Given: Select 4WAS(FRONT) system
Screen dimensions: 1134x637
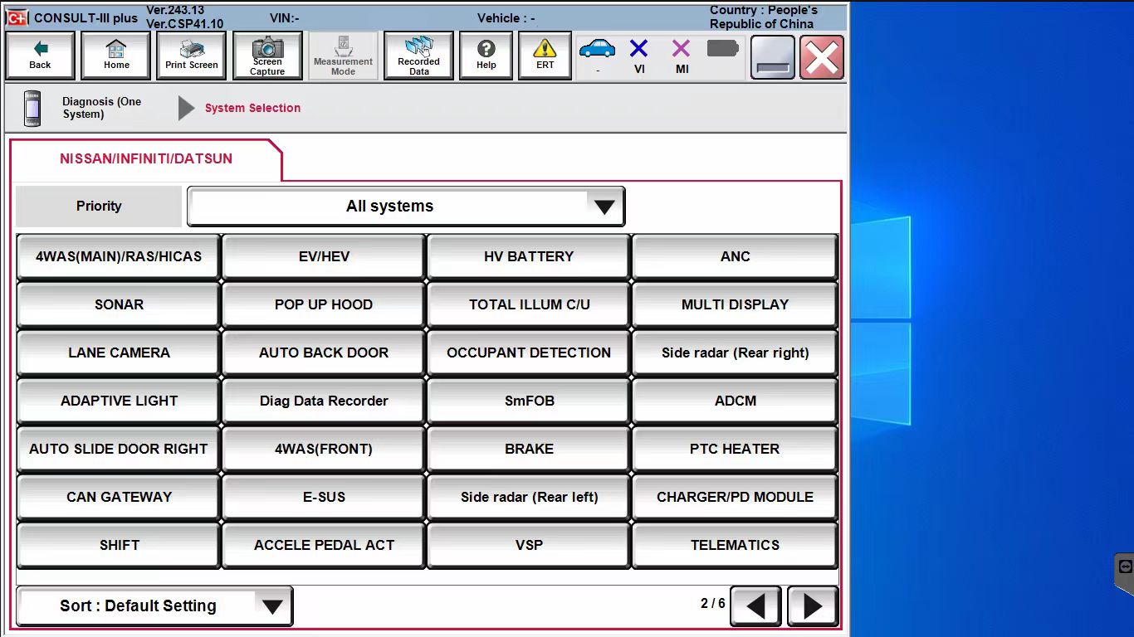Looking at the screenshot, I should pyautogui.click(x=324, y=450).
